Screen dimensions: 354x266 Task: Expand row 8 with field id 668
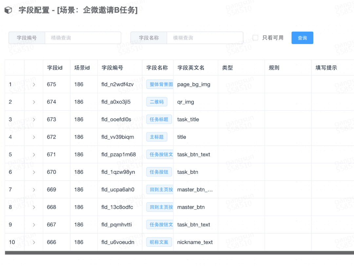(x=34, y=207)
